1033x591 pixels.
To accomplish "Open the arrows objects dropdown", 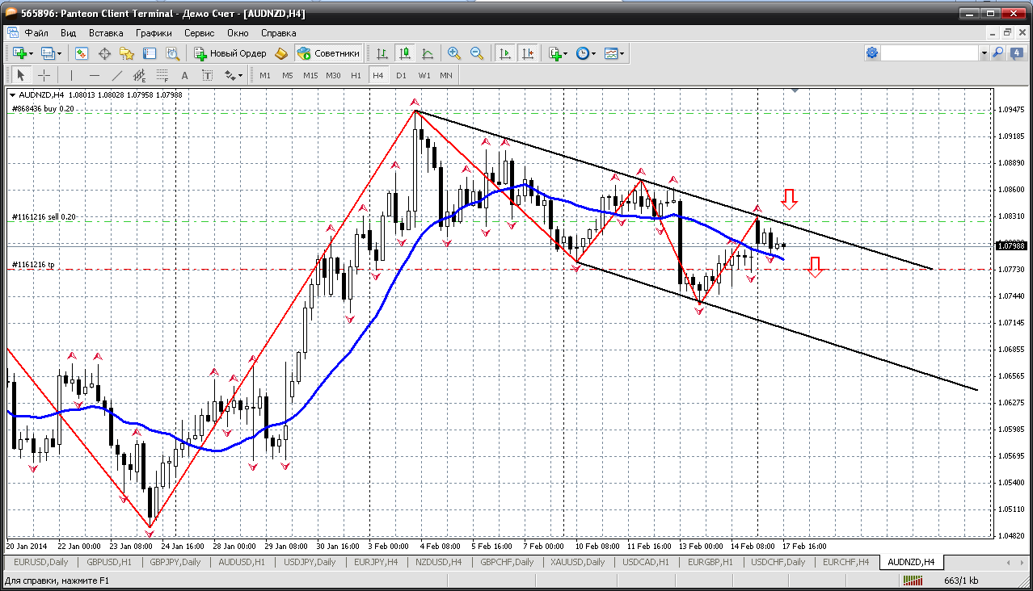I will [234, 75].
